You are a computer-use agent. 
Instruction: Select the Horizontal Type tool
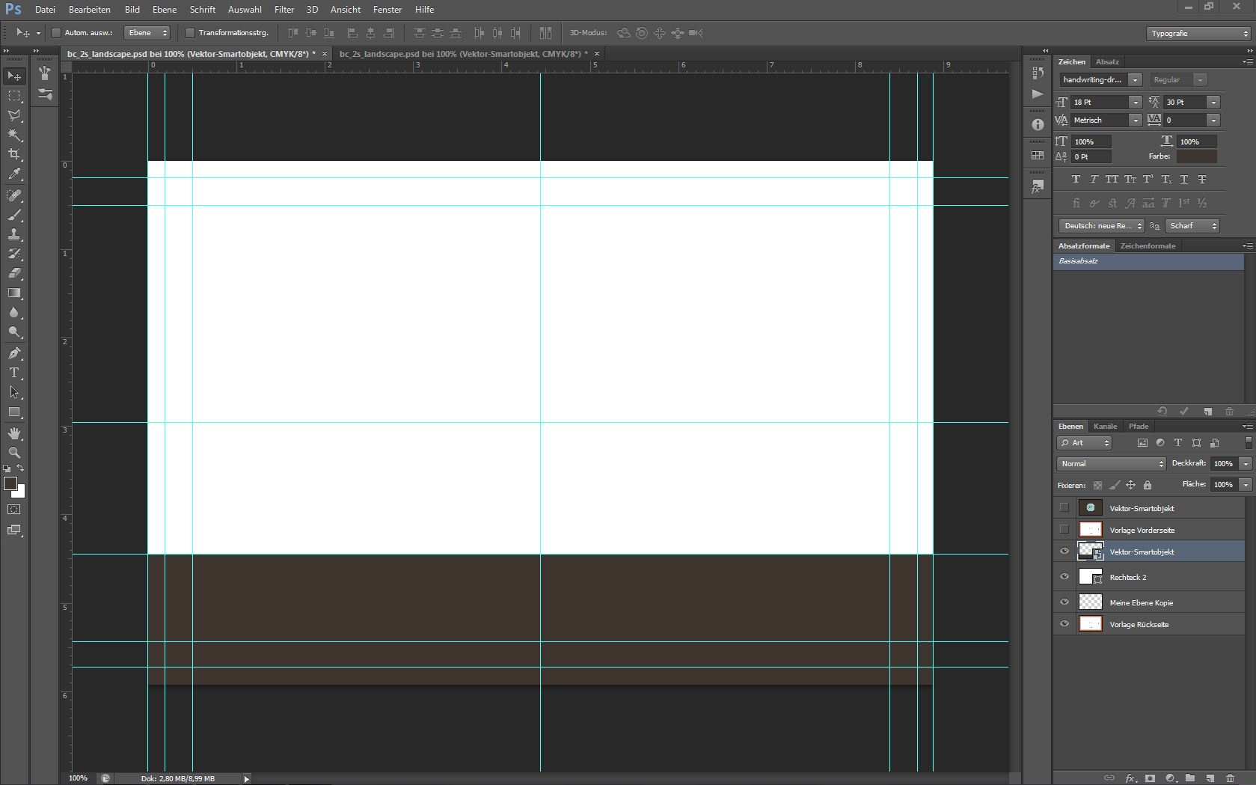[14, 373]
